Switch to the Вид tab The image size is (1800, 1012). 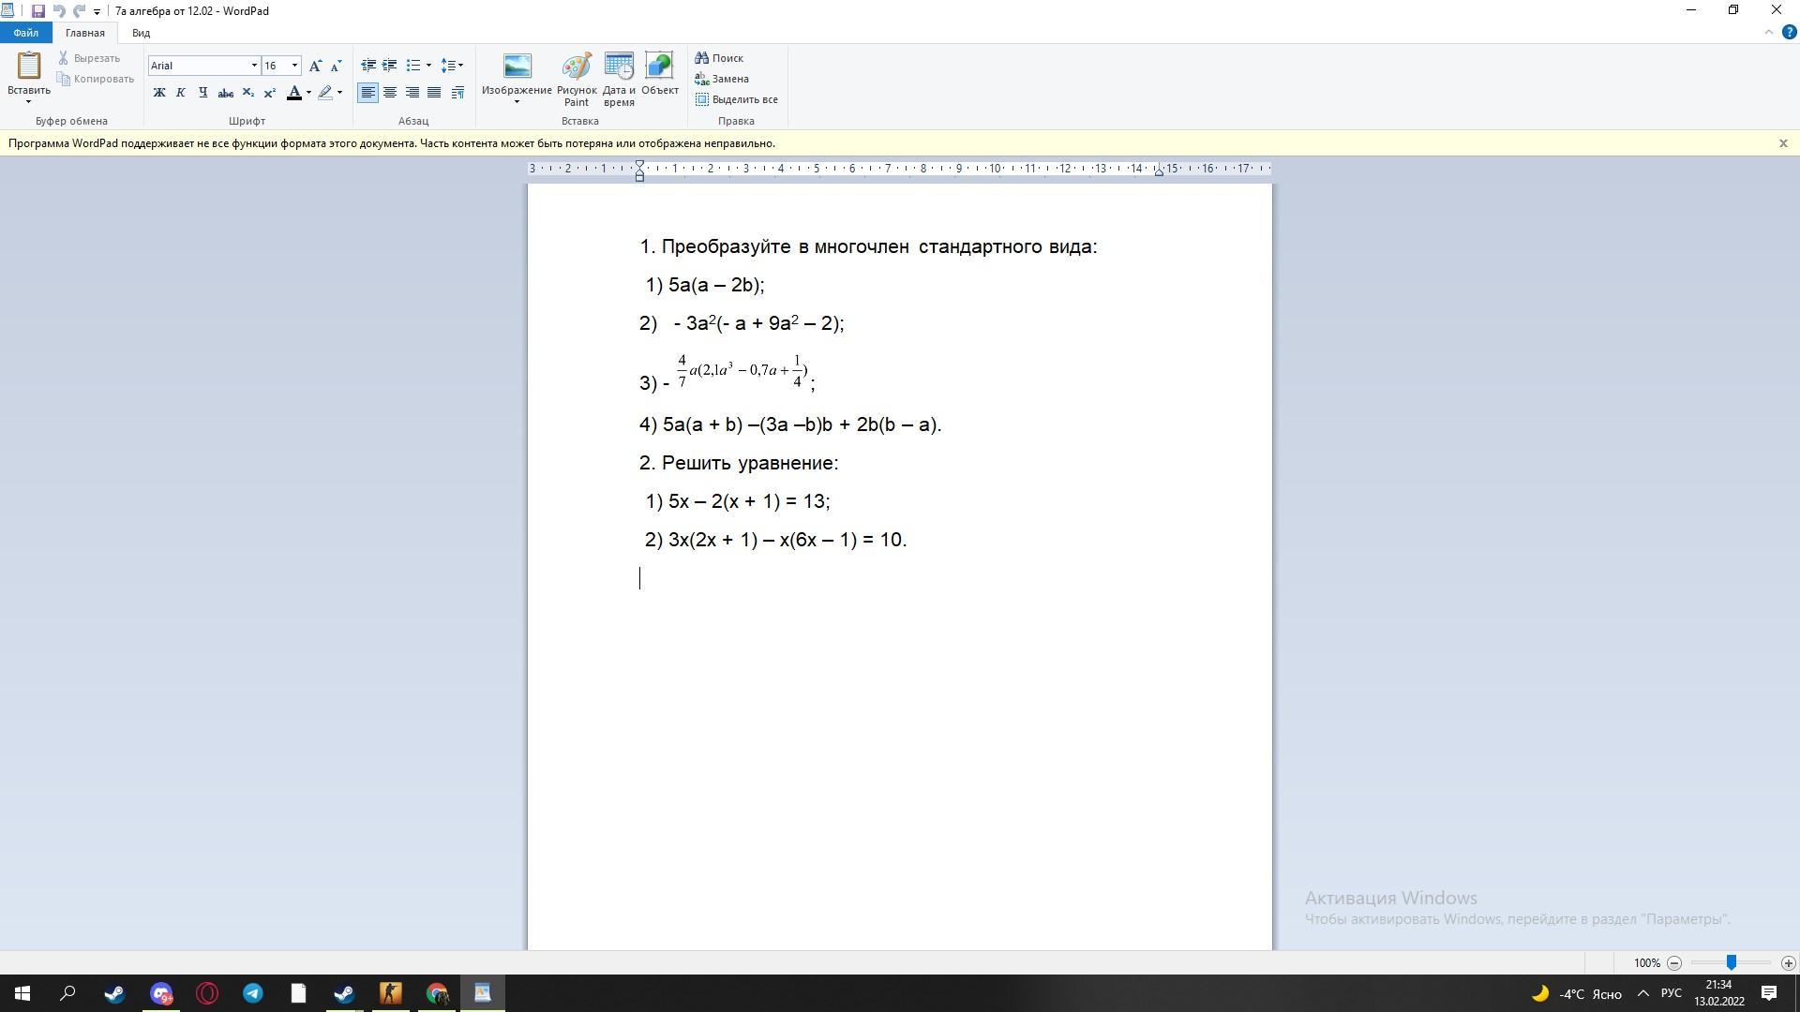pos(141,33)
